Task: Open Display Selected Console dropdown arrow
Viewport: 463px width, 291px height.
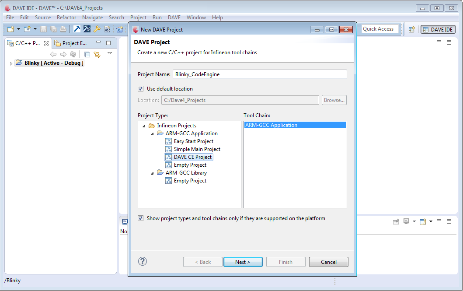Action: click(414, 221)
